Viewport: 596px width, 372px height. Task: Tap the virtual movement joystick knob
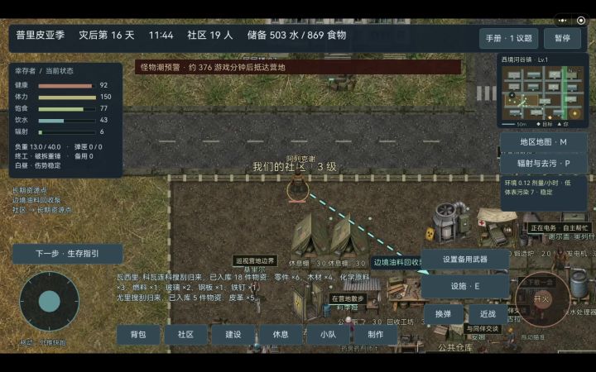pos(50,301)
